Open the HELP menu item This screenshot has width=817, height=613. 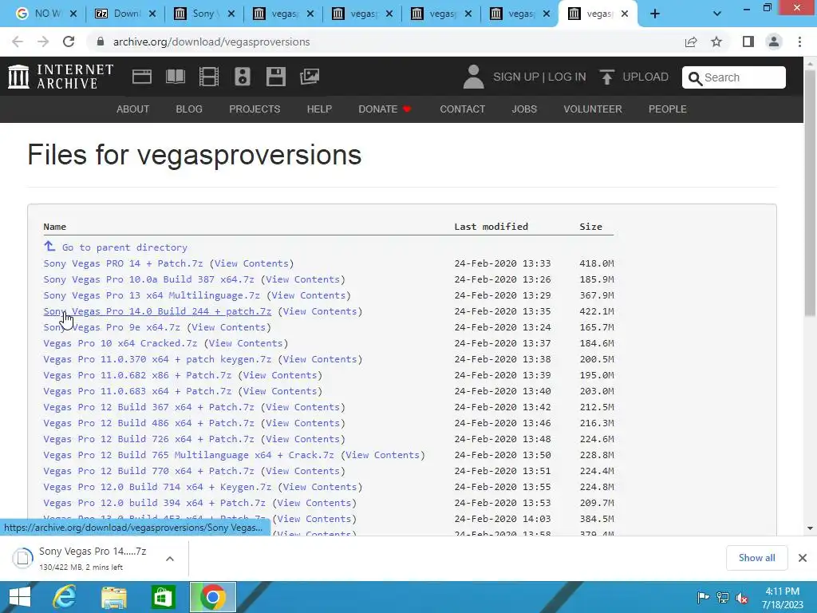(319, 109)
